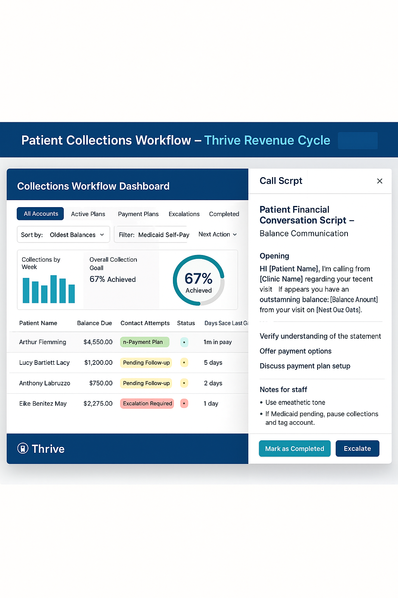The image size is (398, 598).
Task: Click the blank button in page header
Action: (x=358, y=141)
